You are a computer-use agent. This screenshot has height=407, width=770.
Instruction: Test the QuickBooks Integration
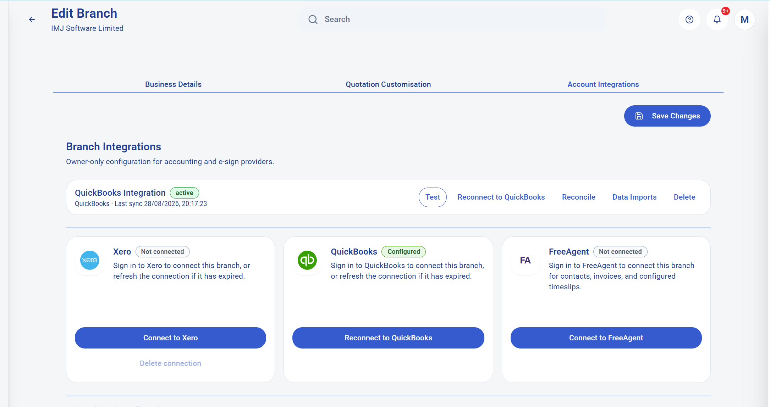pos(433,197)
